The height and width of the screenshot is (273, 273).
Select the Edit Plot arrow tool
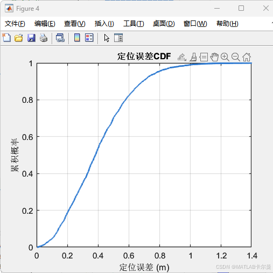pyautogui.click(x=107, y=38)
